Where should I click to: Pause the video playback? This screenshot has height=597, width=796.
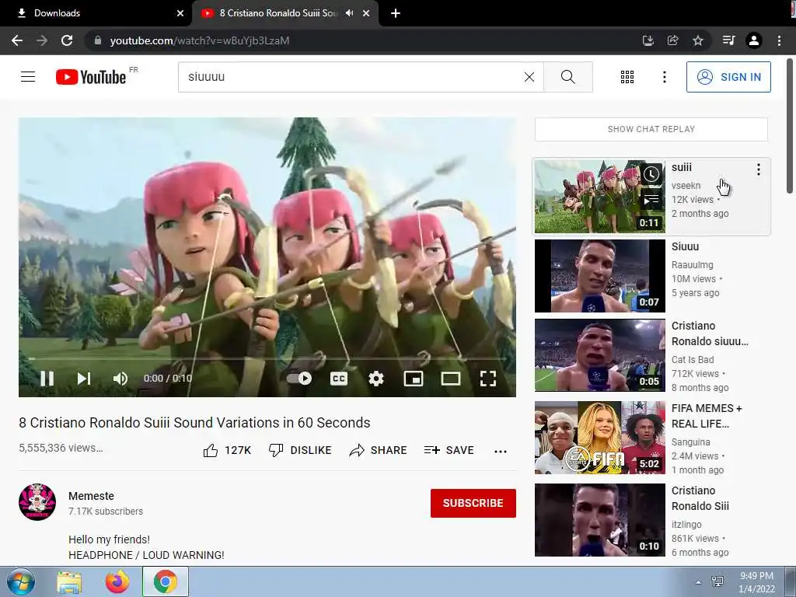click(47, 379)
